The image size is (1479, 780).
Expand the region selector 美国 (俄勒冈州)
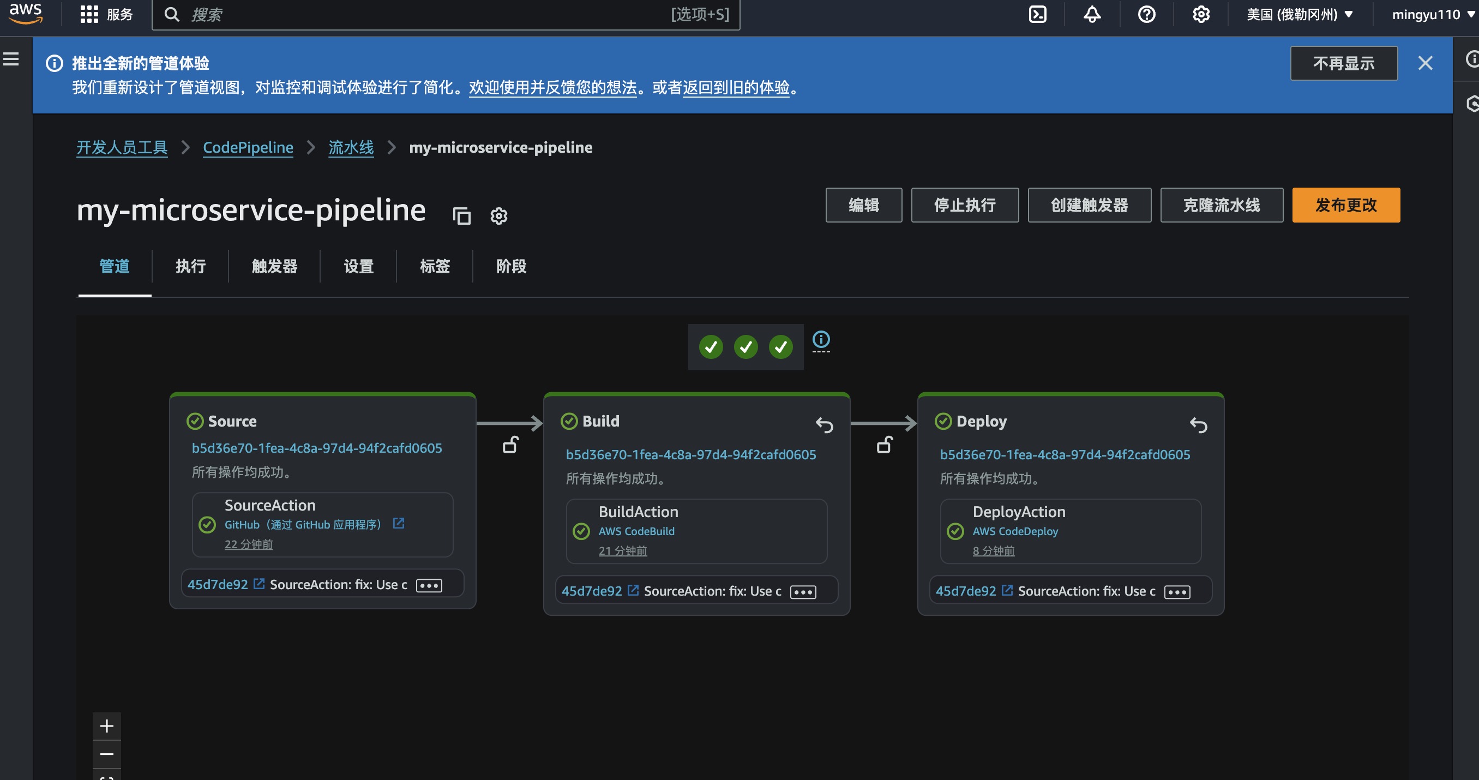1300,14
